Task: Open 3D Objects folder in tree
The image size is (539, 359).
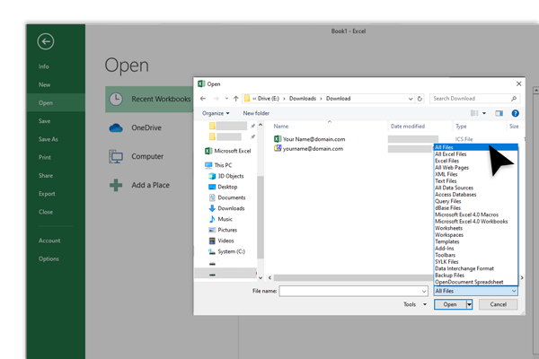Action: click(226, 176)
